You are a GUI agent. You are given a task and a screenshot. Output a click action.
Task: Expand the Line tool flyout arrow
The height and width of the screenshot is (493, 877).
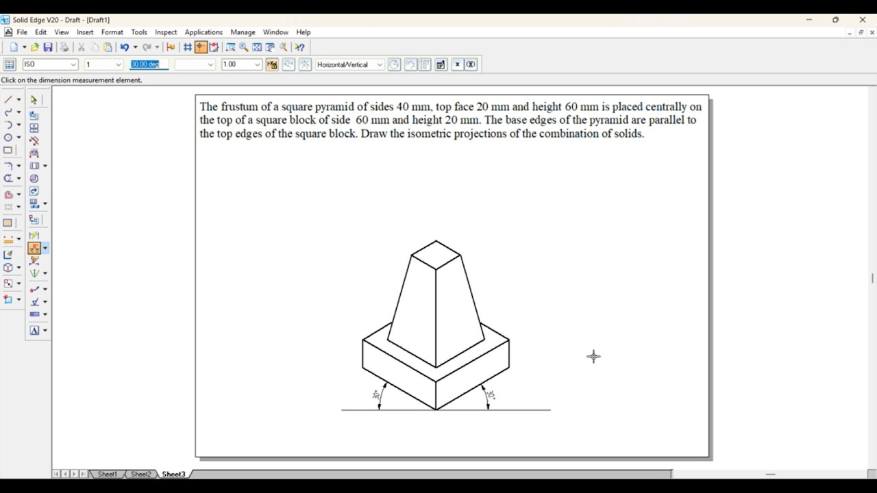coord(18,99)
